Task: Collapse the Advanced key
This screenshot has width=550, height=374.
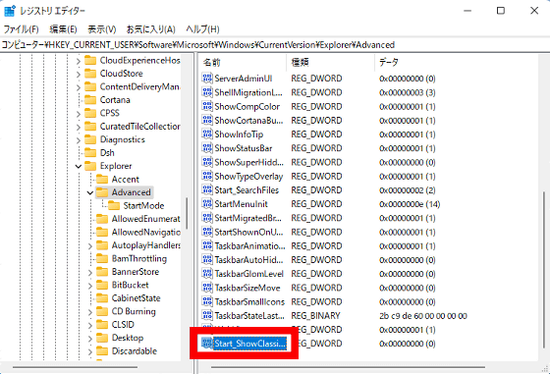Action: click(x=90, y=192)
